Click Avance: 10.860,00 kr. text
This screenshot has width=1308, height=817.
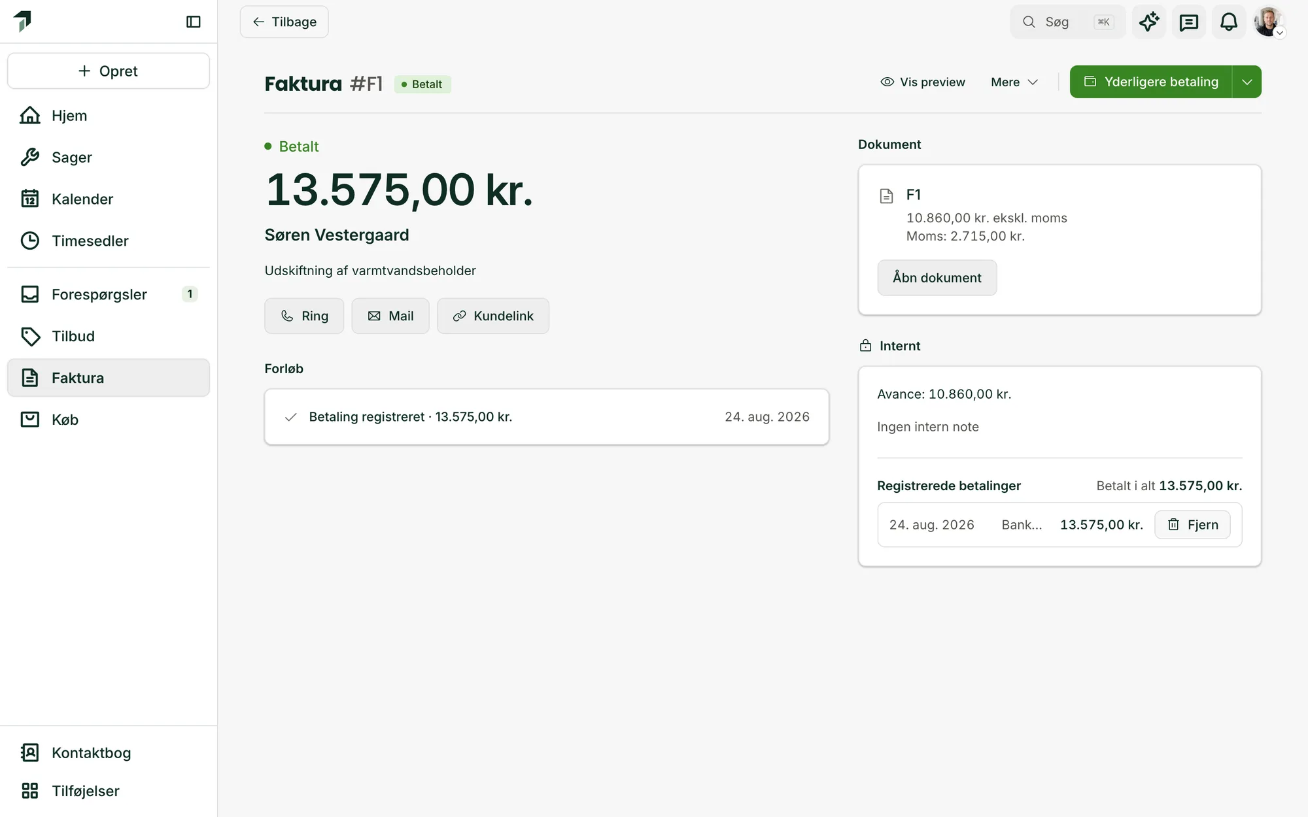944,394
